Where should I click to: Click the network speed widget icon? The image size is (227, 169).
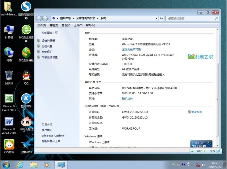click(219, 151)
